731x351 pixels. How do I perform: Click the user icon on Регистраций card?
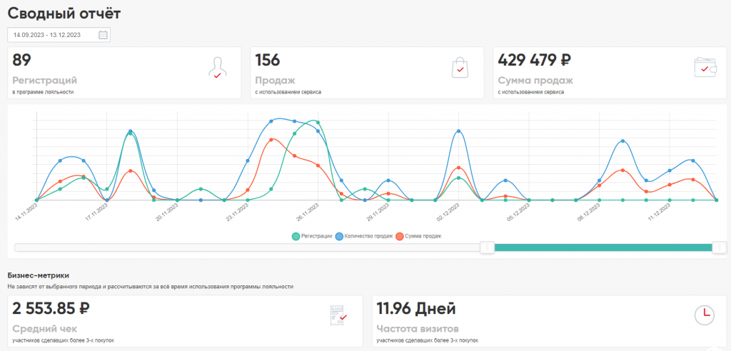(217, 68)
